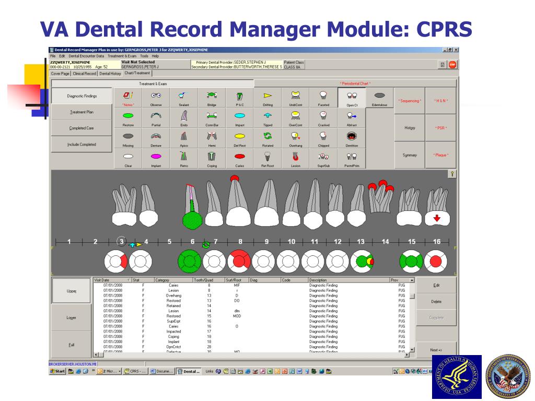
Task: Click the Plaque button
Action: [x=441, y=155]
